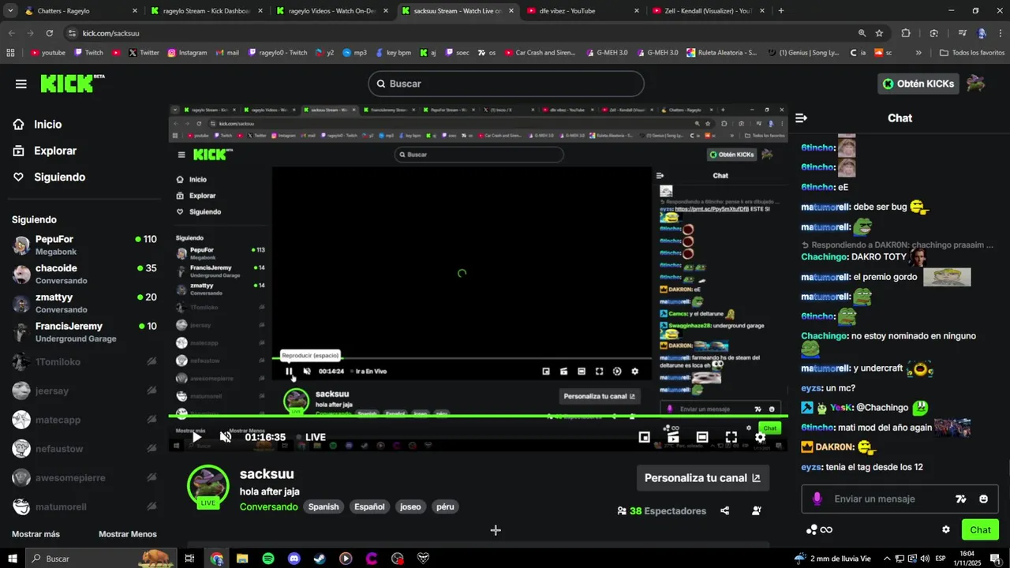
Task: Click the user icon beside share
Action: tap(756, 511)
